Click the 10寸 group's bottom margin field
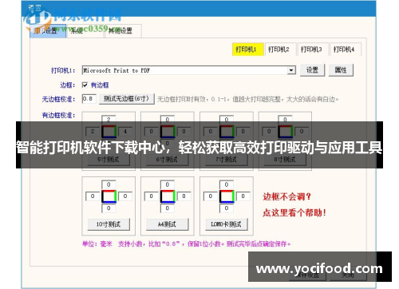 pyautogui.click(x=109, y=208)
